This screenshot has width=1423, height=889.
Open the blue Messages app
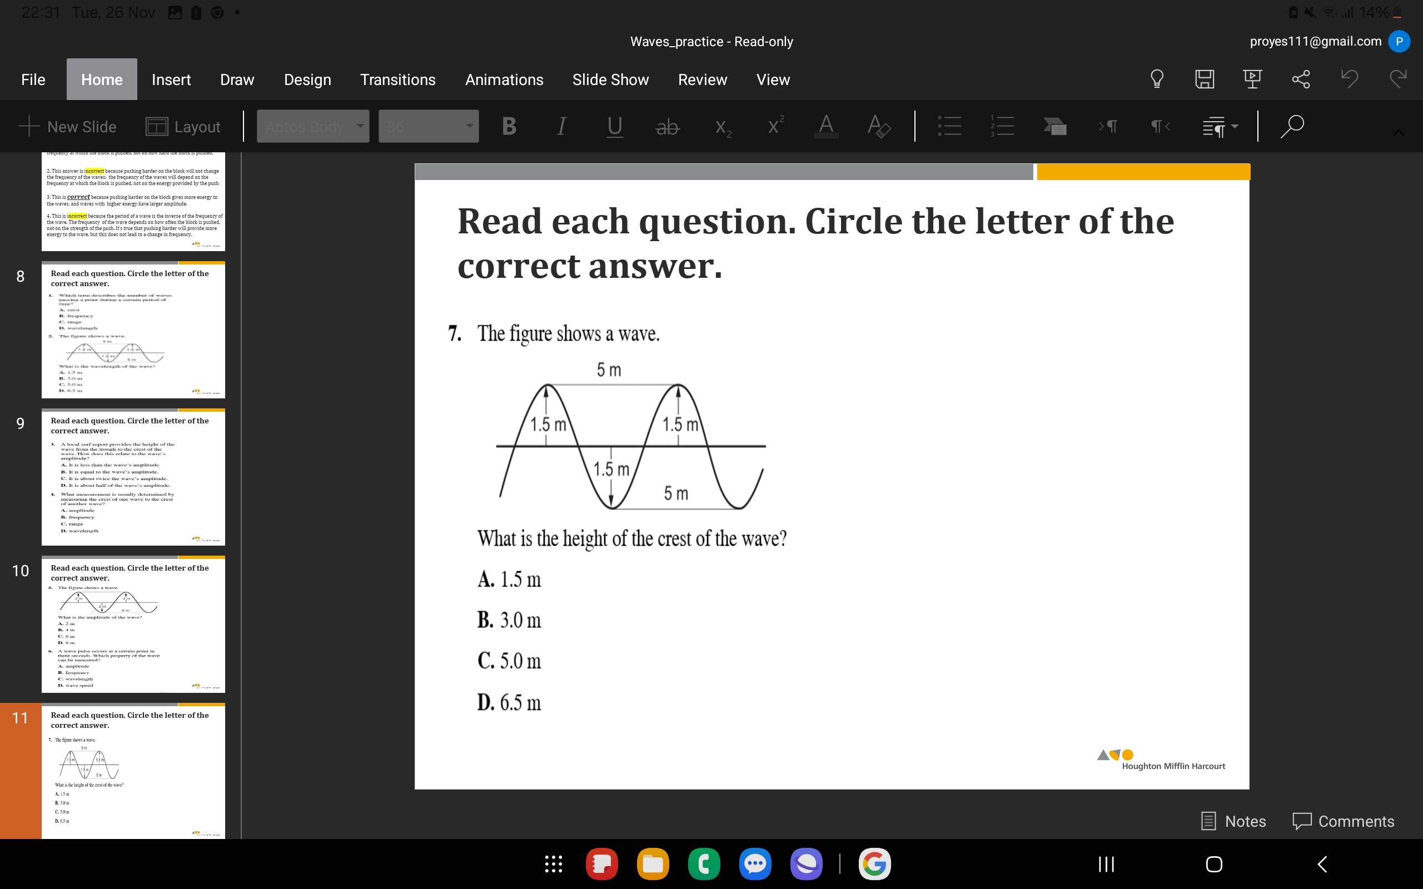(755, 863)
